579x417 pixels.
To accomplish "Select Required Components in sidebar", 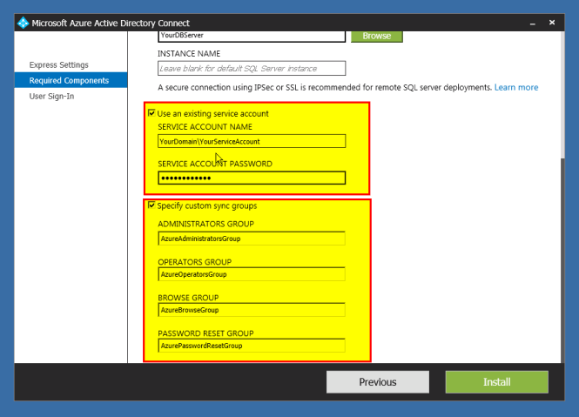I will (x=71, y=80).
